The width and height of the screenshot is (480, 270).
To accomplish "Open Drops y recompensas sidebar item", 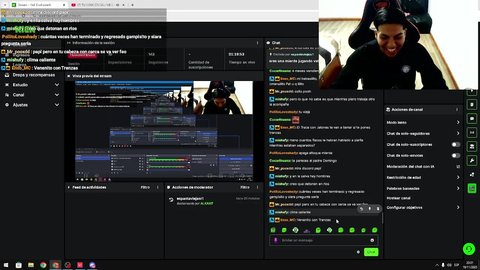I will tap(34, 75).
